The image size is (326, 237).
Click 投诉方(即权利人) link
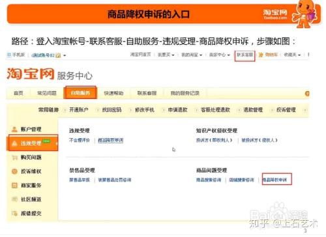(215, 140)
